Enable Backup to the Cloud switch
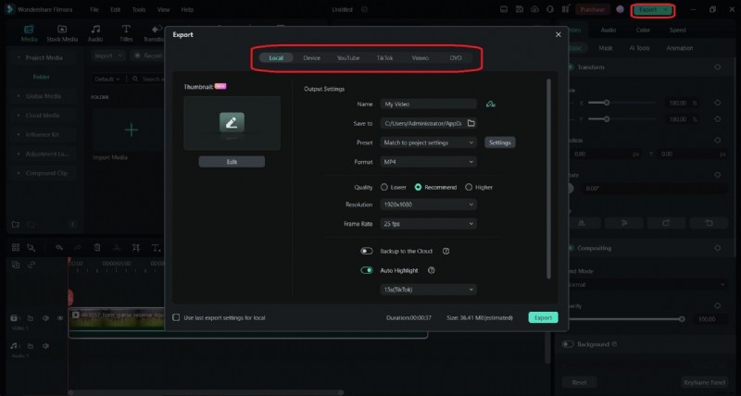The height and width of the screenshot is (396, 741). (367, 251)
